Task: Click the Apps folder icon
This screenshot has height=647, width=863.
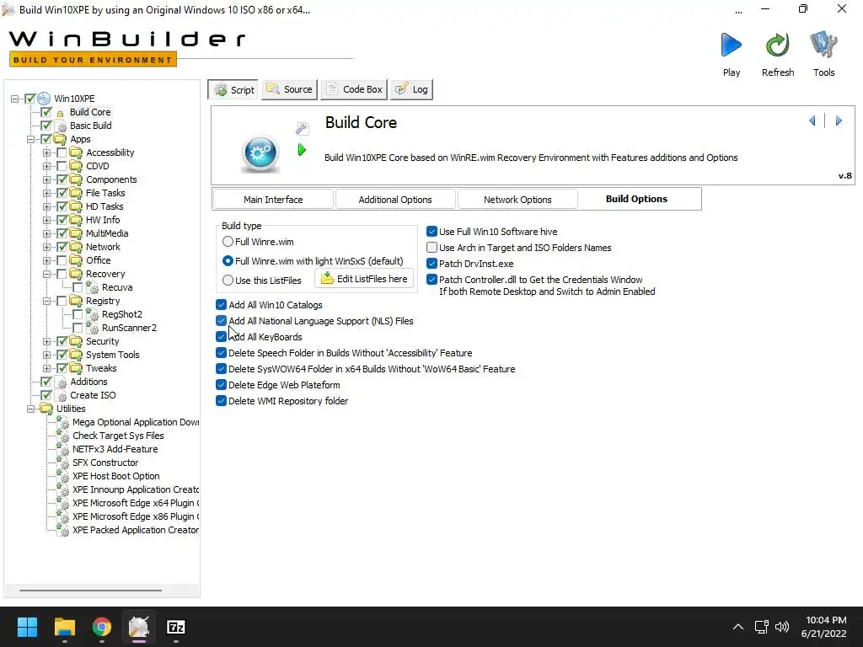Action: tap(60, 139)
